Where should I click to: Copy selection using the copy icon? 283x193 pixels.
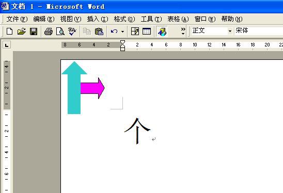[87, 31]
